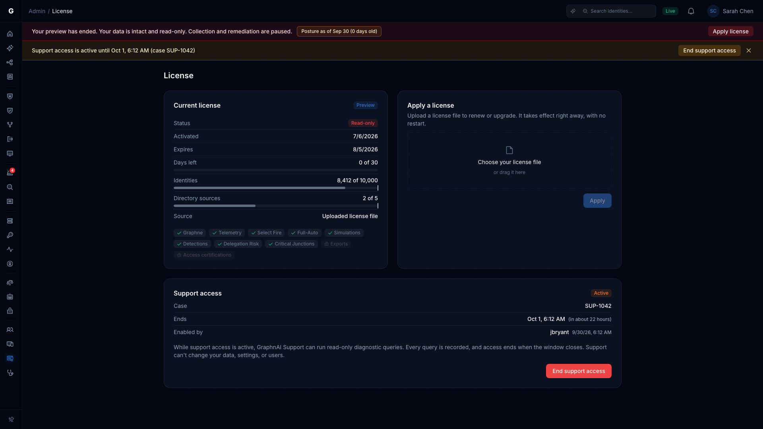
Task: Open the home icon in the sidebar
Action: (x=10, y=34)
